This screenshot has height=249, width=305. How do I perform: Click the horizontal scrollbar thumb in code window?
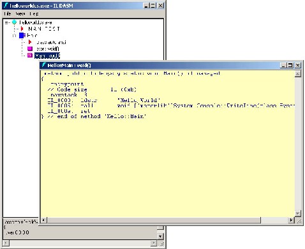point(154,220)
